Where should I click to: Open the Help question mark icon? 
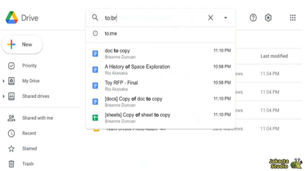253,18
